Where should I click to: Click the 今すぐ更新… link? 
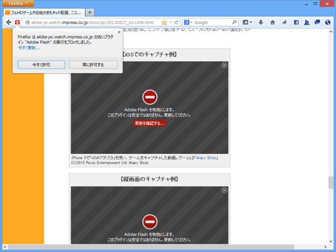tap(29, 48)
